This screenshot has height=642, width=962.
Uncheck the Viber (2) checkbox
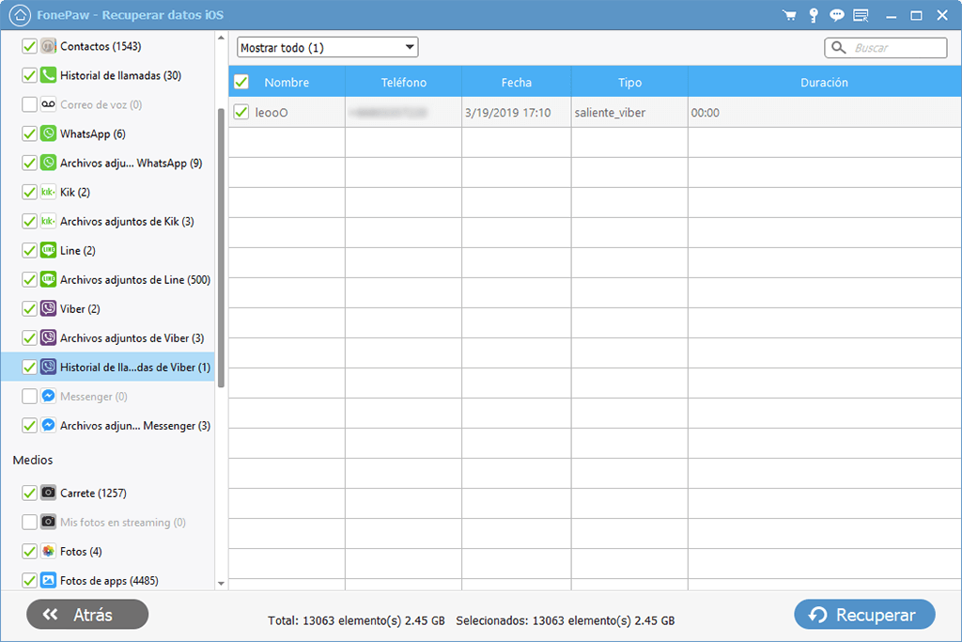coord(29,308)
